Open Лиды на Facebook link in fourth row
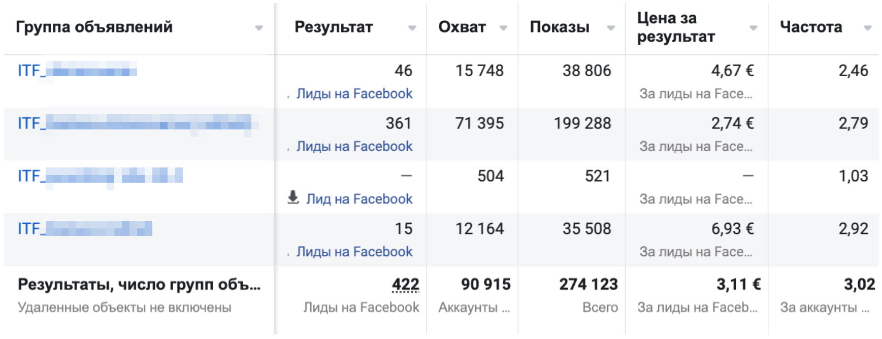The height and width of the screenshot is (339, 882). [353, 252]
